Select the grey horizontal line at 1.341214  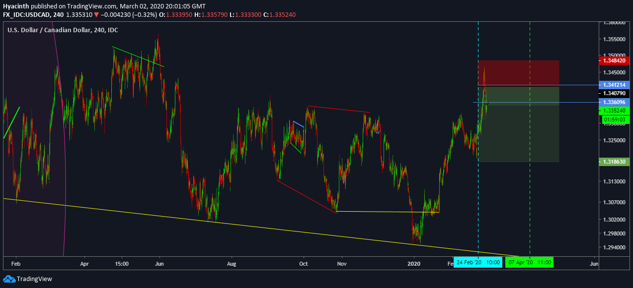539,85
